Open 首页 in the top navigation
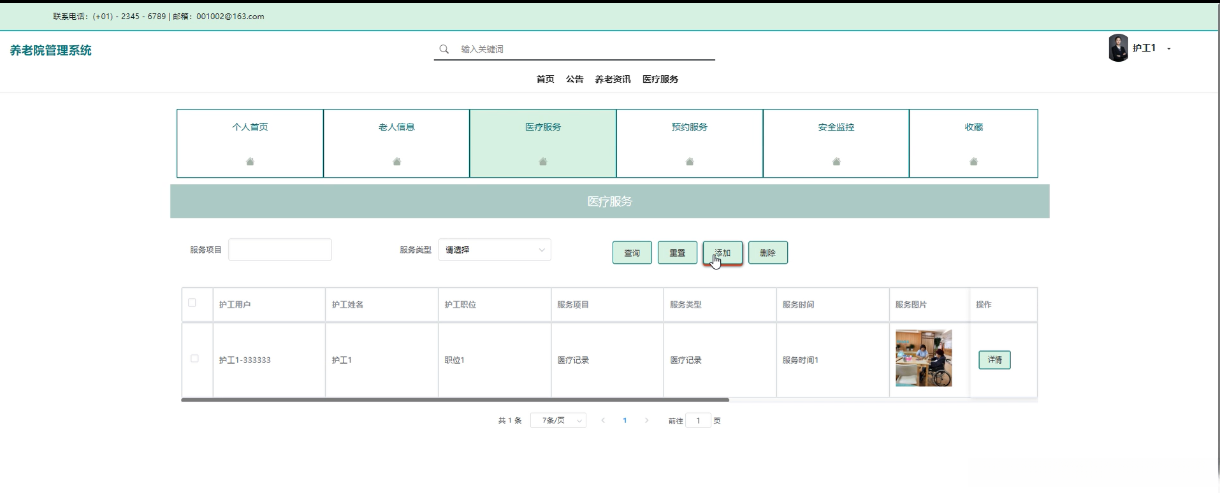 point(545,79)
